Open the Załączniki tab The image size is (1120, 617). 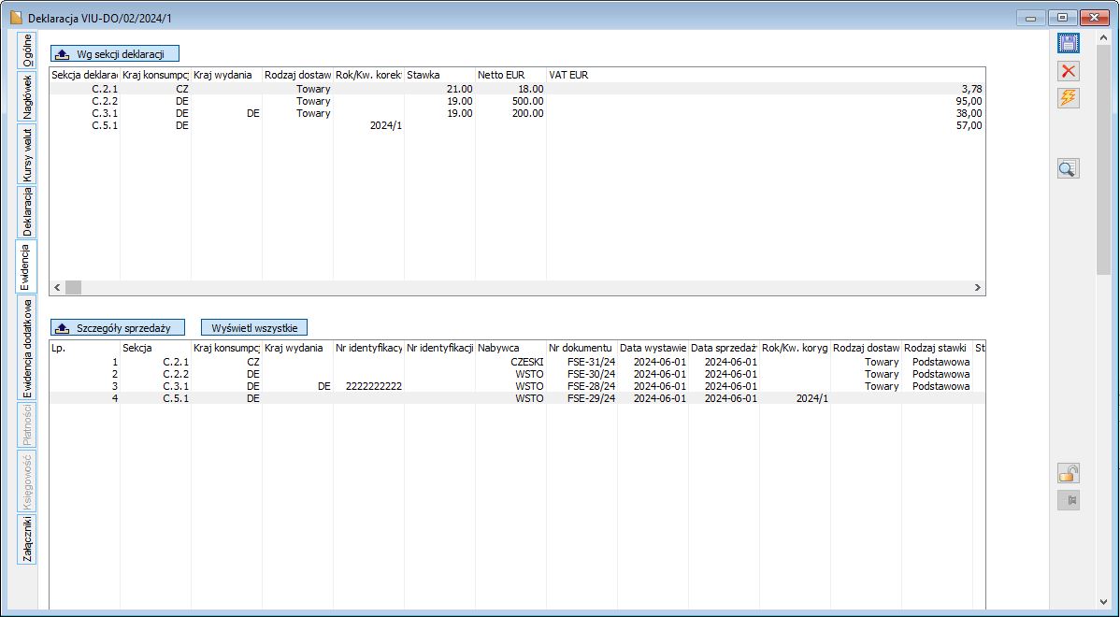point(27,539)
